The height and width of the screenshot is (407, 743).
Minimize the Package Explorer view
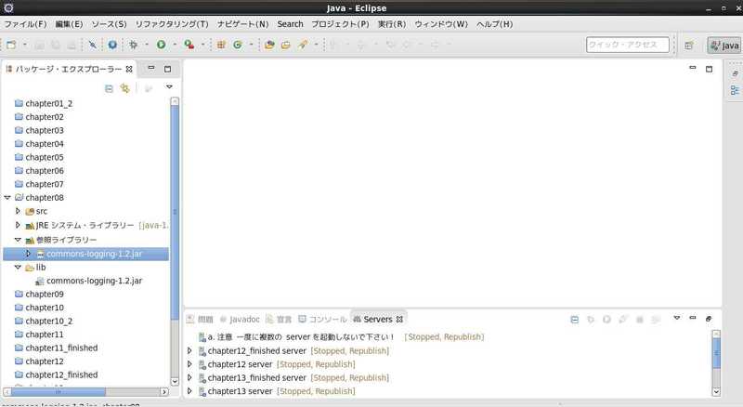click(151, 69)
